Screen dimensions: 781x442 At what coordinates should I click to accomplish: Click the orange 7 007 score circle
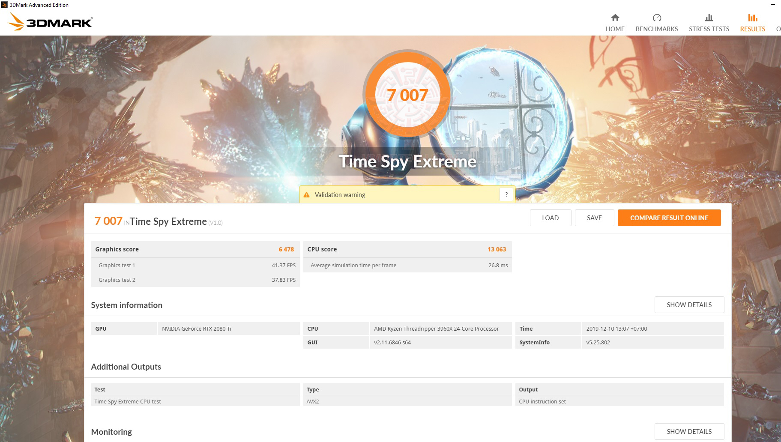[x=407, y=94]
